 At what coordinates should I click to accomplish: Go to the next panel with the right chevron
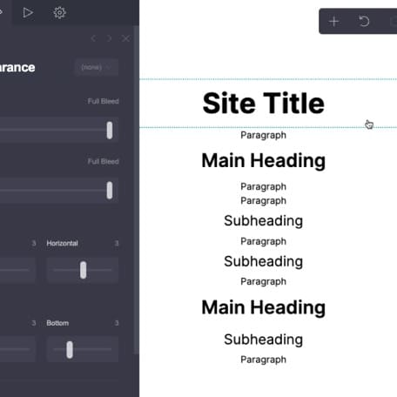pos(109,38)
